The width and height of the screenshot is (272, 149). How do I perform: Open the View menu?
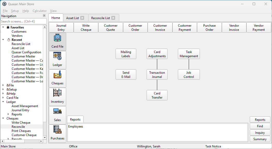click(53, 11)
